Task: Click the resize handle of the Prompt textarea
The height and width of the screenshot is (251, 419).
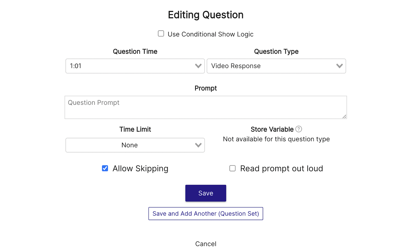Action: click(344, 117)
